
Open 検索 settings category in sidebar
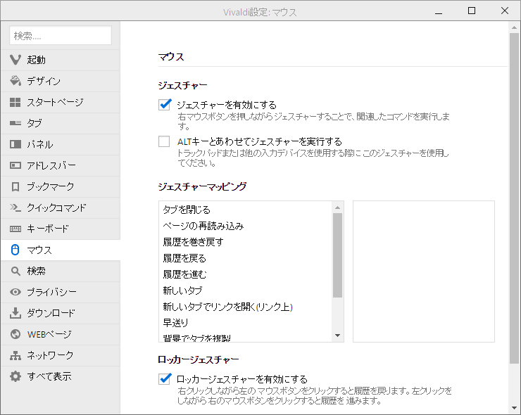tap(61, 271)
